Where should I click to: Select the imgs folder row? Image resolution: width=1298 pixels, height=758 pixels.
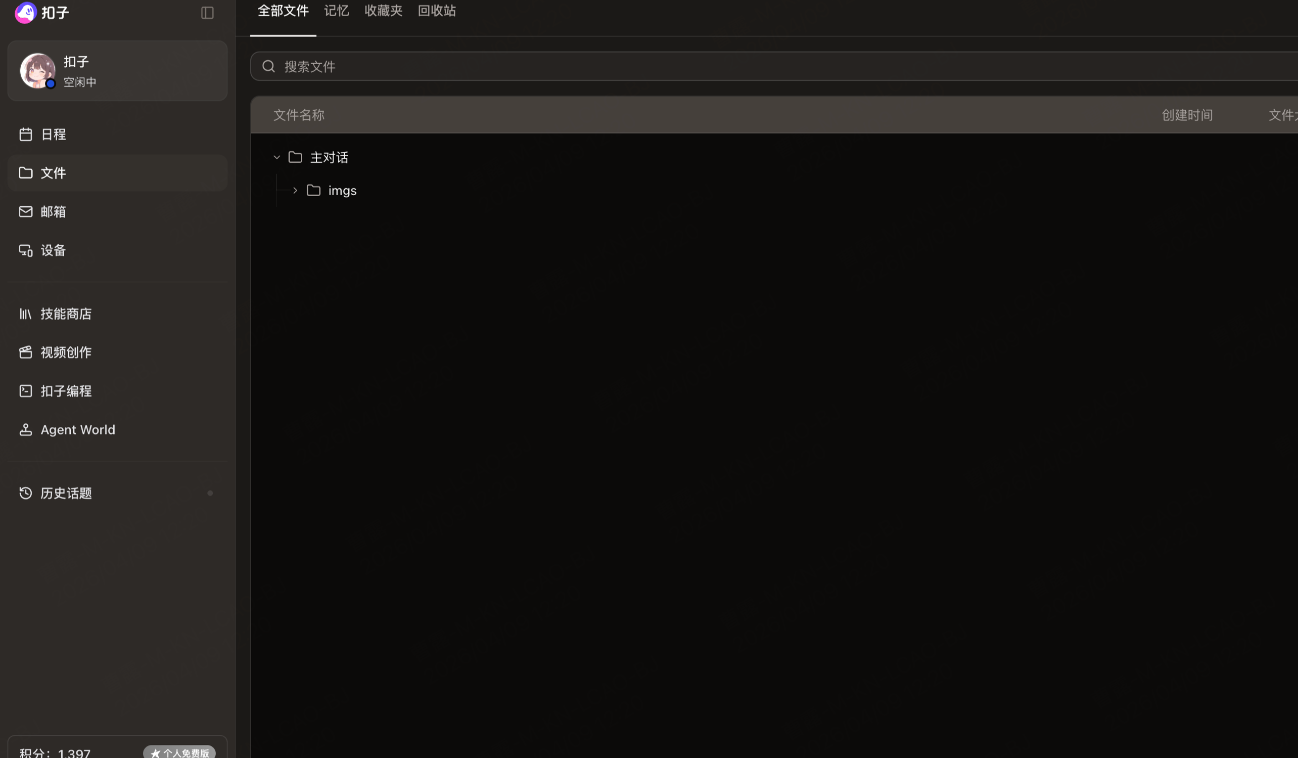coord(342,191)
